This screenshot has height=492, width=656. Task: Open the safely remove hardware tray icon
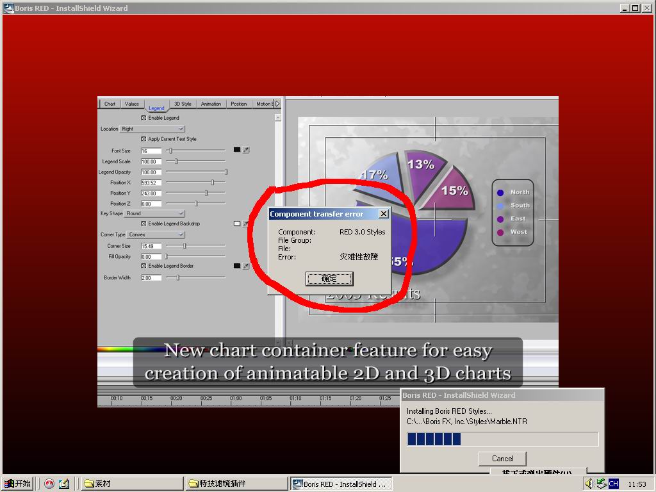(602, 484)
